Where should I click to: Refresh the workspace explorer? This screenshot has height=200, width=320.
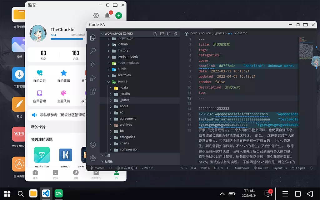[x=168, y=34]
